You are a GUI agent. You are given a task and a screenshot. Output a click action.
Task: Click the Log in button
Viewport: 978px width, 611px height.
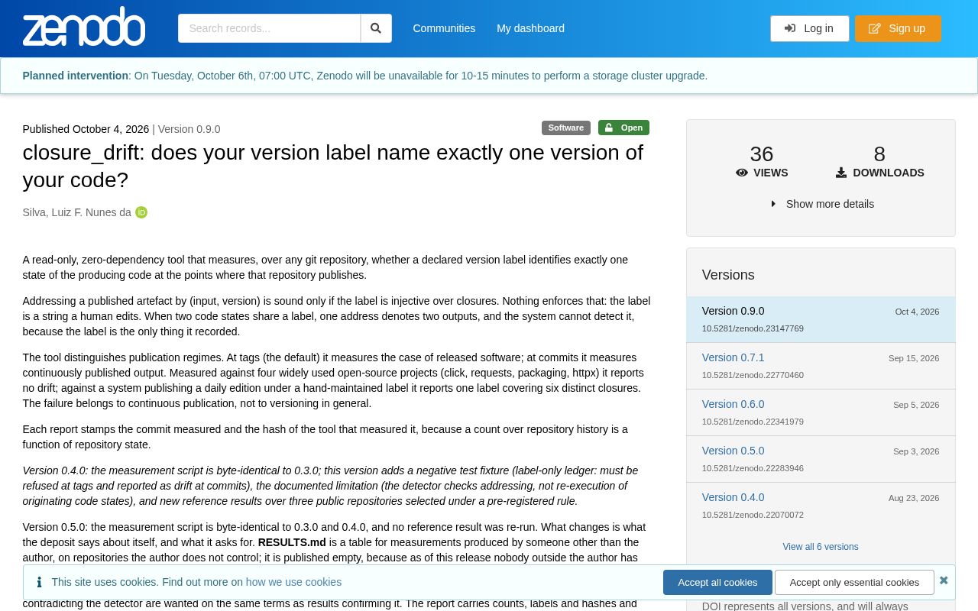pos(809,28)
